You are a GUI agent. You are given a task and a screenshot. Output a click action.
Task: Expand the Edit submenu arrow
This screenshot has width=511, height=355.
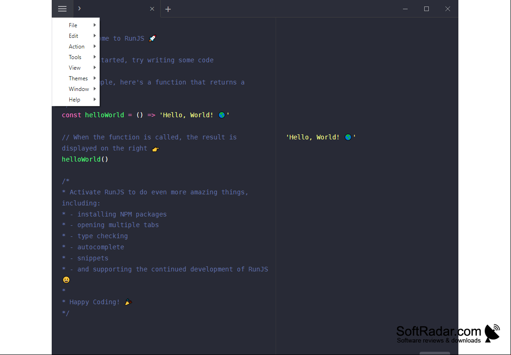click(95, 36)
